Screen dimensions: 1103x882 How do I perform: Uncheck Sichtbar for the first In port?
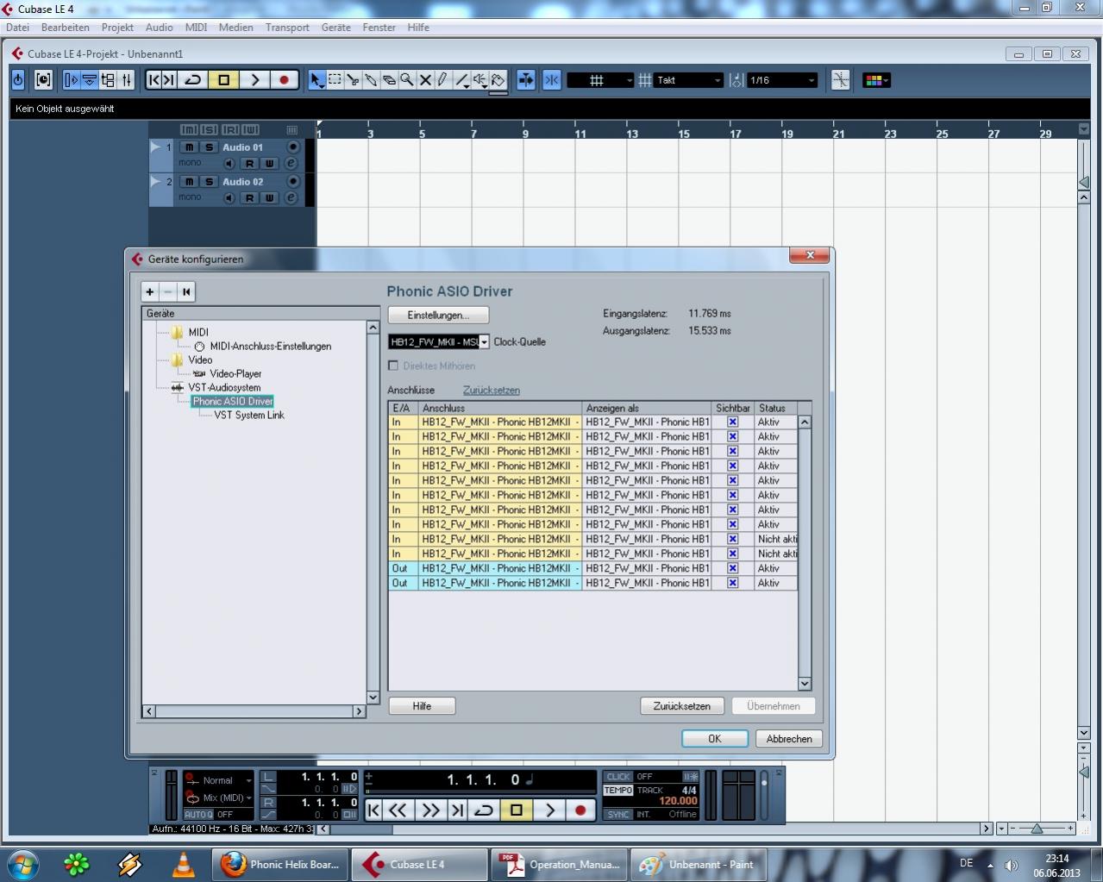coord(732,422)
